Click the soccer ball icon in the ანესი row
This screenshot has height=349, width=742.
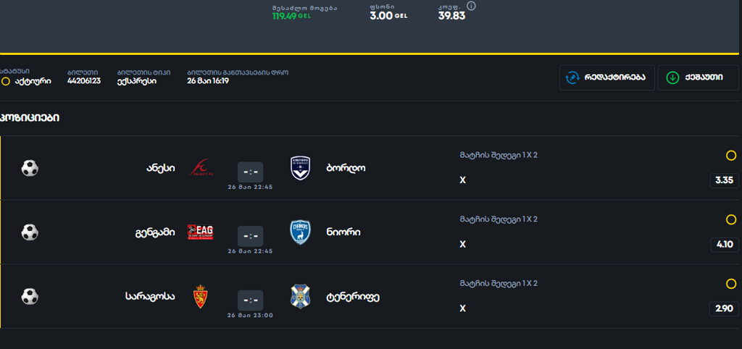tap(30, 168)
